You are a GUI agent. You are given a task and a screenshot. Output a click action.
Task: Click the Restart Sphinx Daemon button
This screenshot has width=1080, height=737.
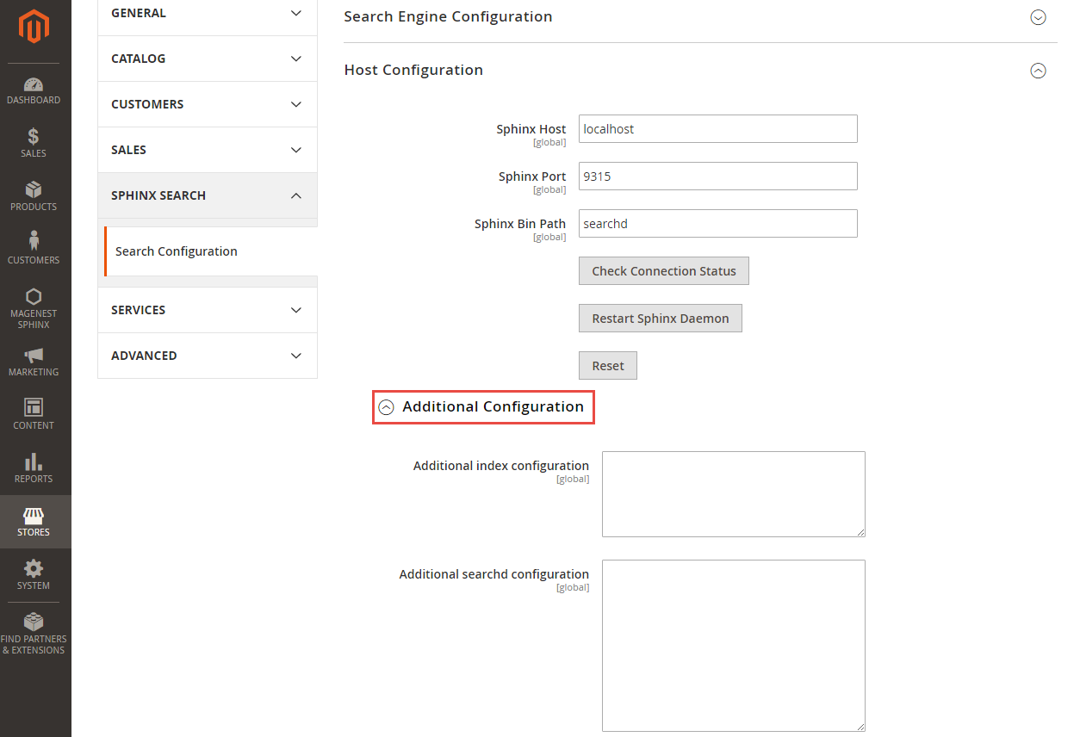[x=660, y=318]
